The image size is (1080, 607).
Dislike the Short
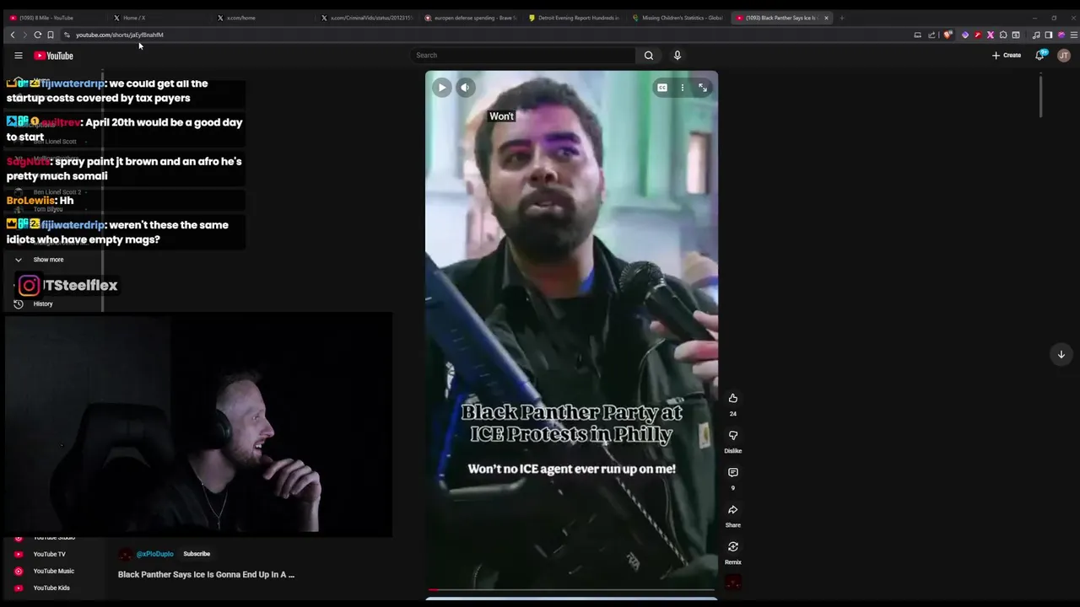pos(732,435)
